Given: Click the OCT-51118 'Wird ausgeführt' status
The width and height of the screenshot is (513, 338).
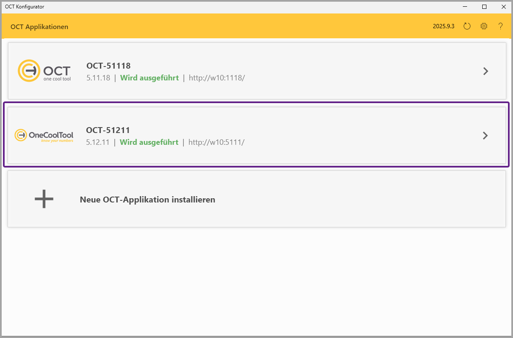Looking at the screenshot, I should click(x=149, y=78).
